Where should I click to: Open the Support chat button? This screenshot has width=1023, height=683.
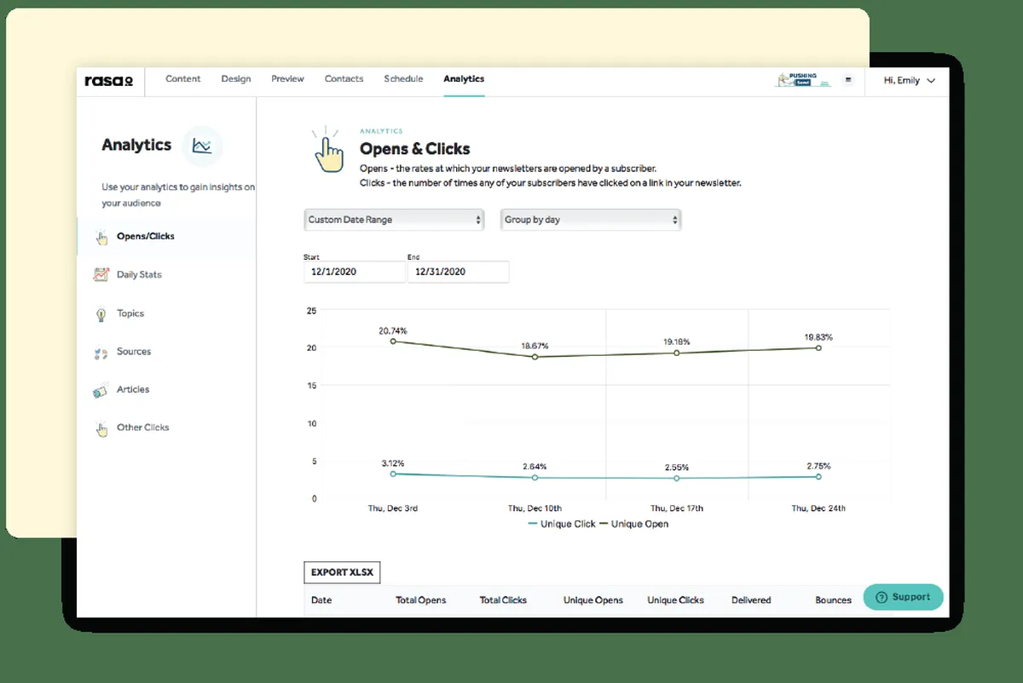click(903, 597)
